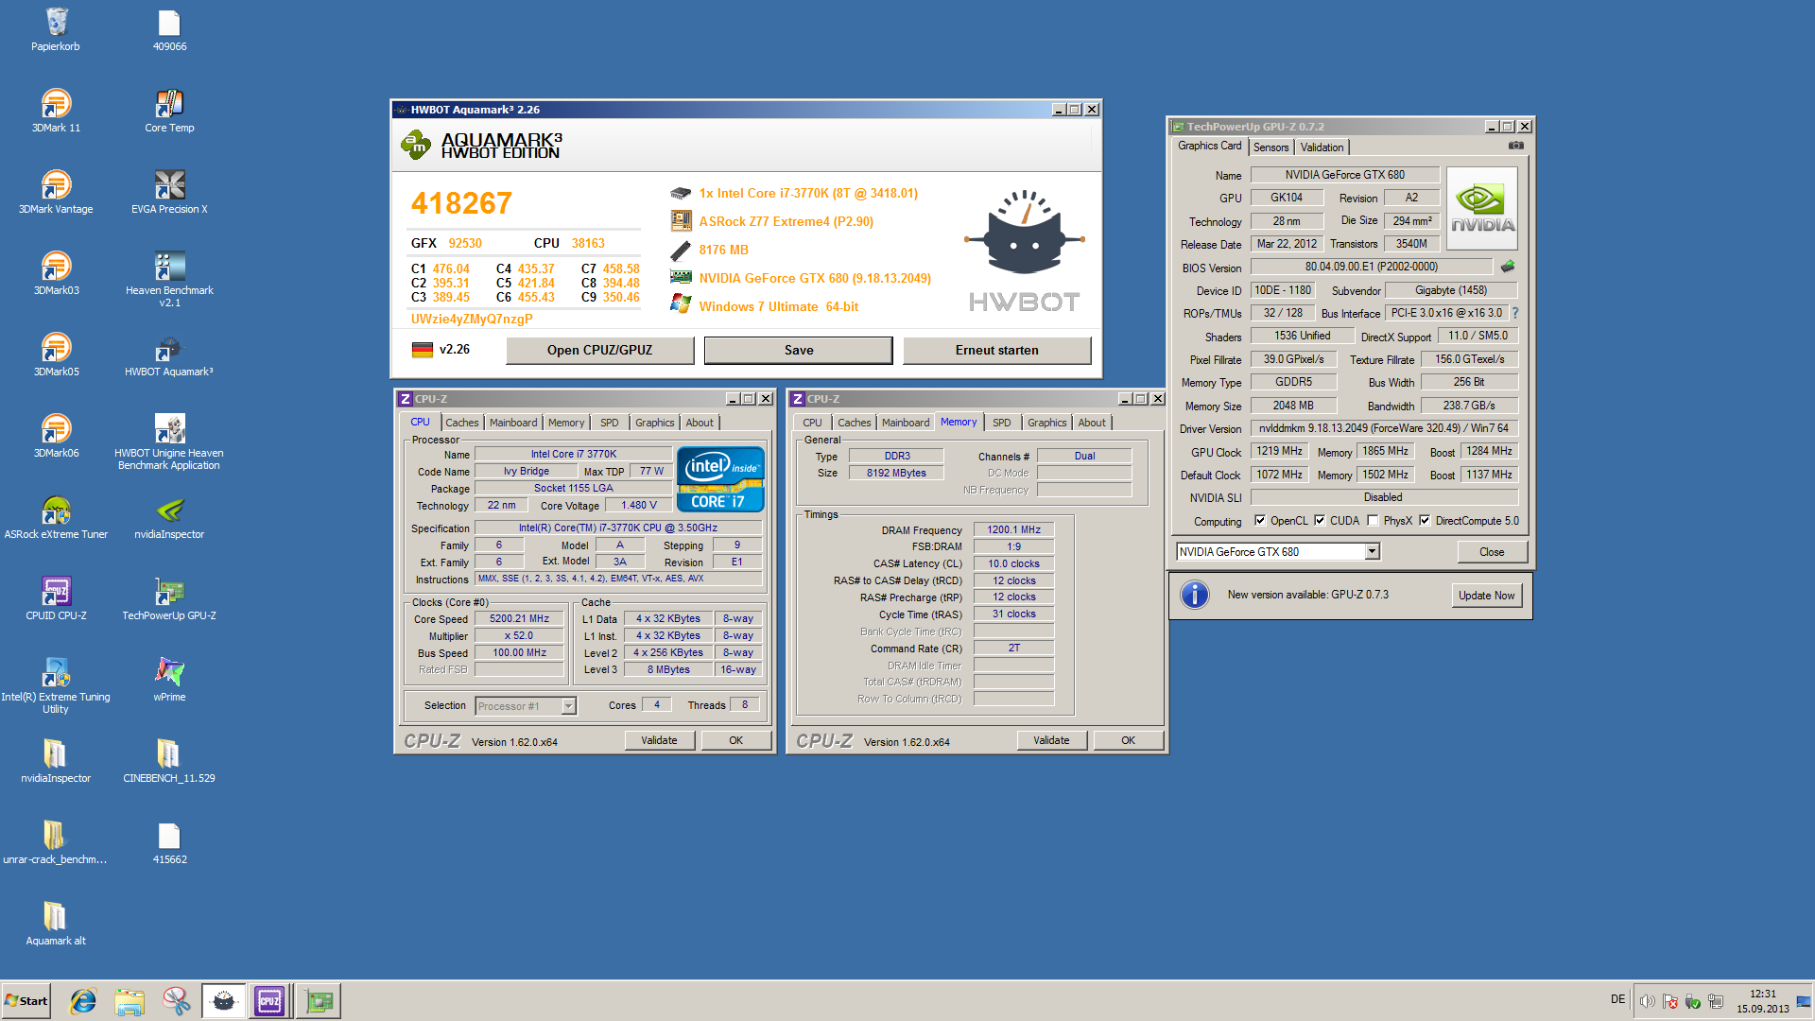Open Graphics tab in right CPU-Z window
The image size is (1815, 1021).
click(1046, 423)
